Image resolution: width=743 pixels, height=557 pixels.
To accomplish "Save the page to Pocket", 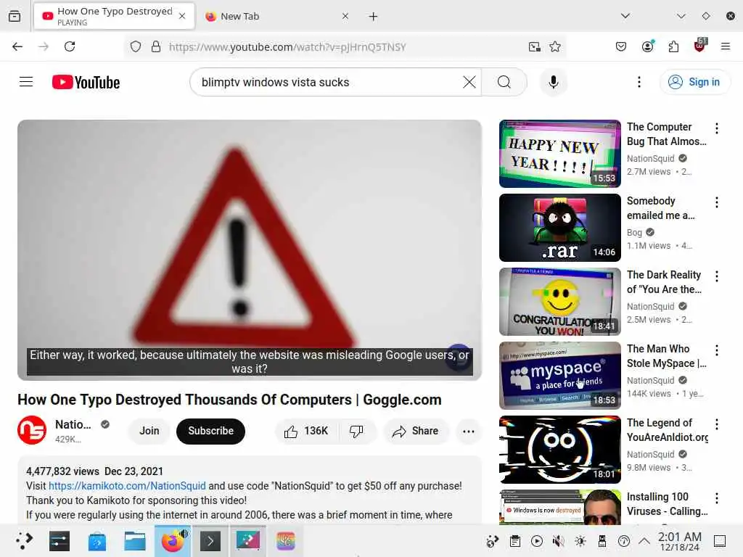I will tap(621, 46).
